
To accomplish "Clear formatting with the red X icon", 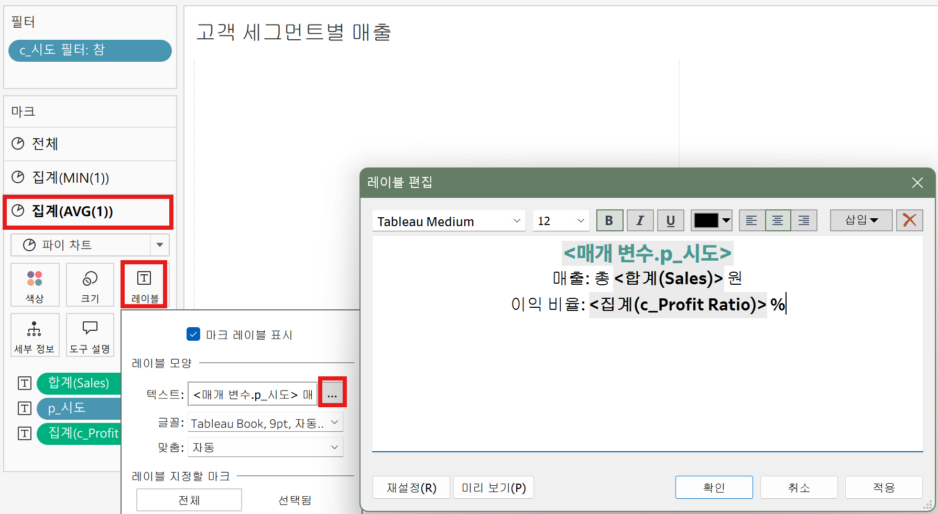I will pos(909,220).
